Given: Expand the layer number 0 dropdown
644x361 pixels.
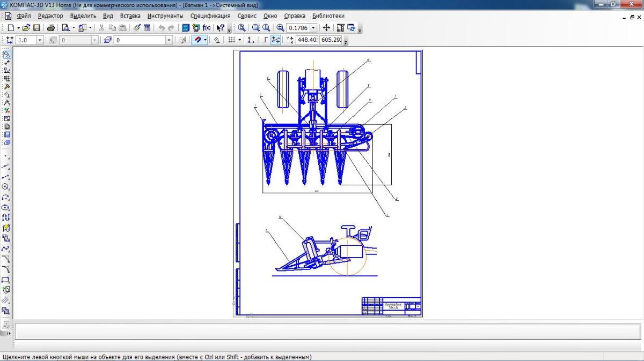Looking at the screenshot, I should pos(169,40).
